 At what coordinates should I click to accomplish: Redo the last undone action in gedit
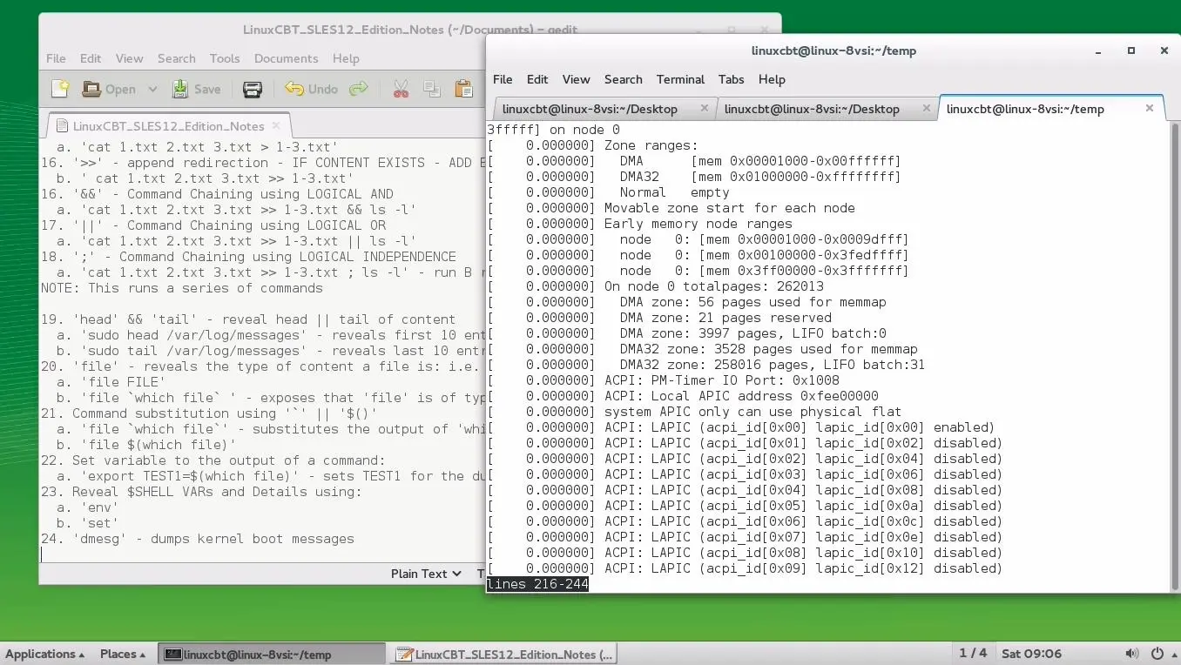(358, 89)
